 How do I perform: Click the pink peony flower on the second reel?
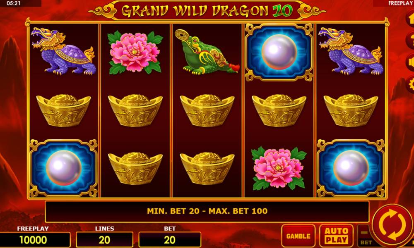pyautogui.click(x=135, y=52)
